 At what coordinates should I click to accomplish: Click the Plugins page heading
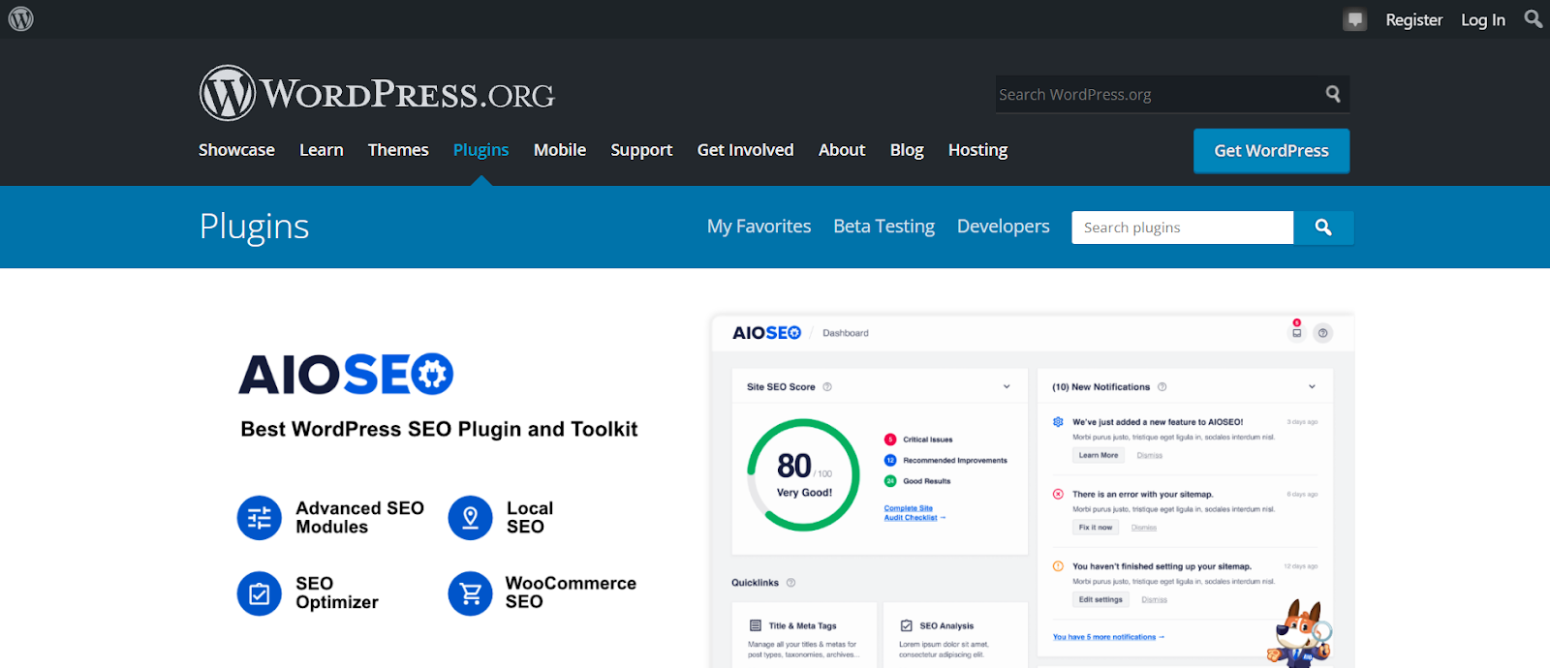pos(254,227)
